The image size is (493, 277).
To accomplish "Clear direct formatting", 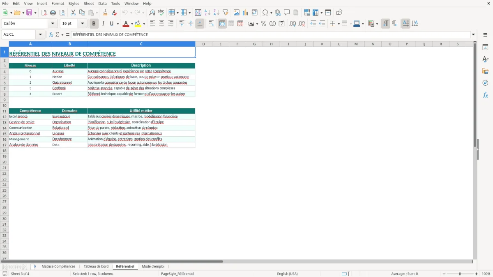I will (x=114, y=13).
